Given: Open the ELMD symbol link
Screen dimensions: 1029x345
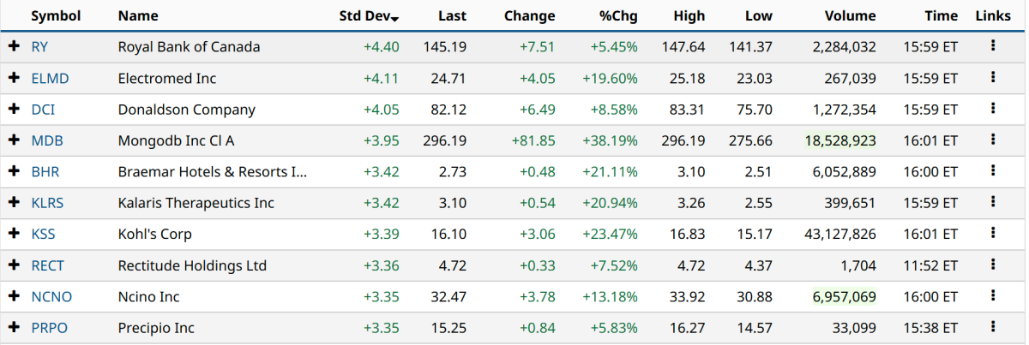Looking at the screenshot, I should 50,79.
